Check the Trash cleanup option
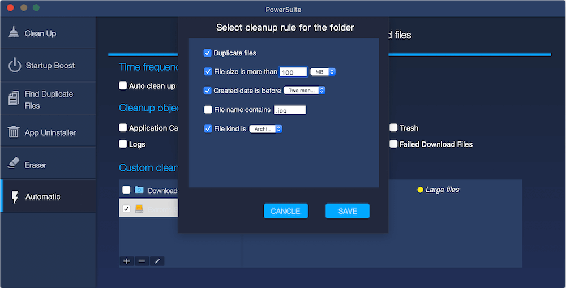This screenshot has width=566, height=288. 393,127
